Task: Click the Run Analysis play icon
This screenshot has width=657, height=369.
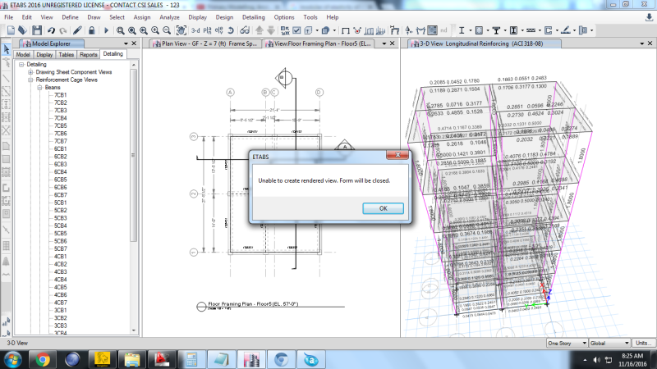Action: click(x=106, y=30)
